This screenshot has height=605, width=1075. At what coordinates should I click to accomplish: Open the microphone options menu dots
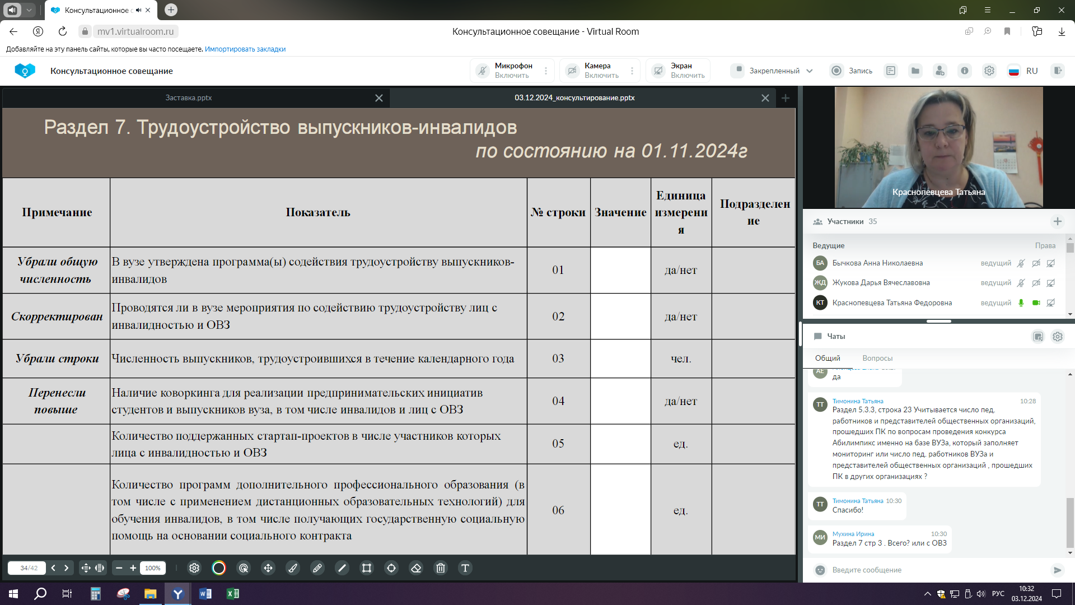(546, 71)
